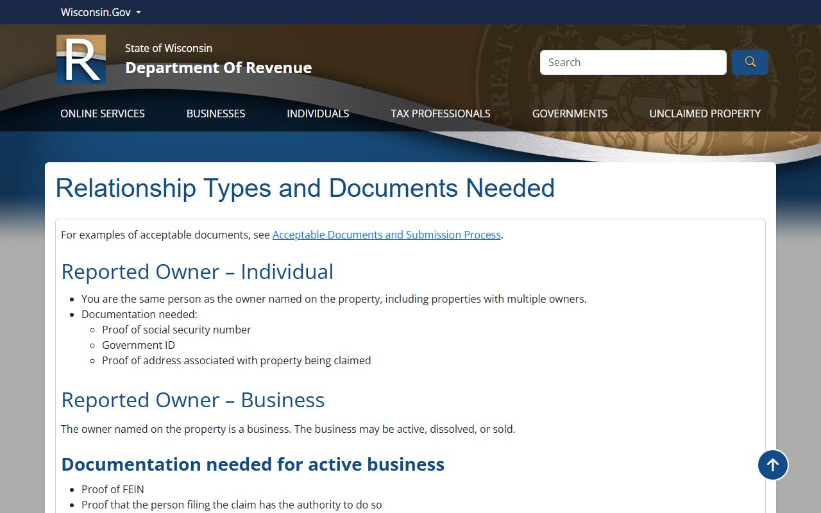Click 'Proof that the person filing the claim' item
The width and height of the screenshot is (821, 513).
232,505
